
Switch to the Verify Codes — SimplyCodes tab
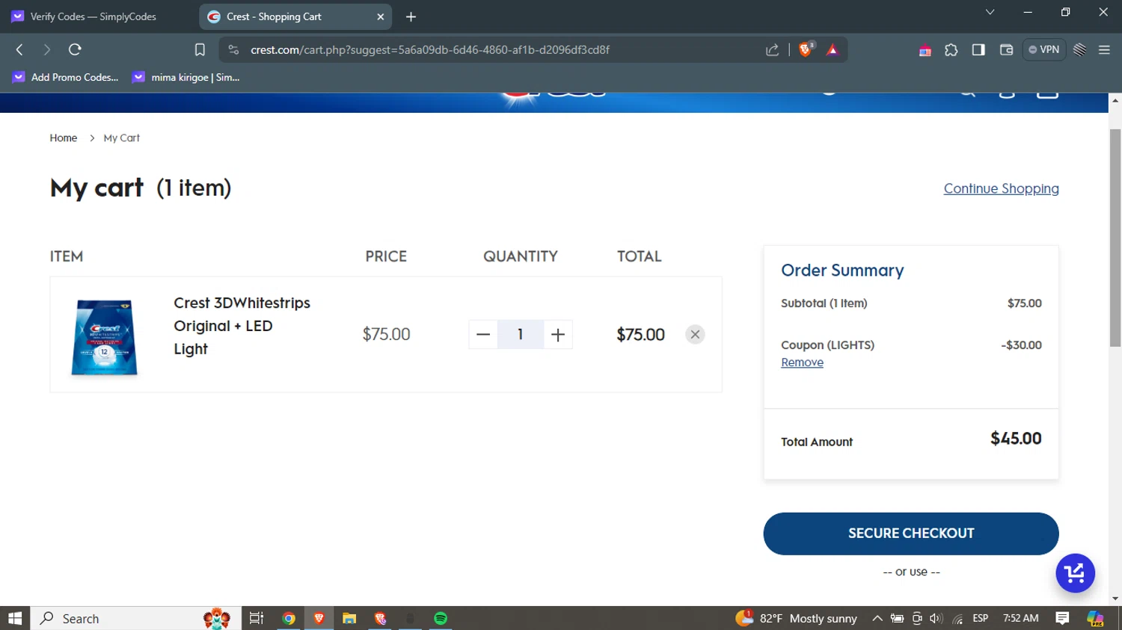click(93, 16)
